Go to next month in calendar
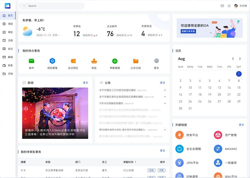The height and width of the screenshot is (178, 250). point(240,59)
